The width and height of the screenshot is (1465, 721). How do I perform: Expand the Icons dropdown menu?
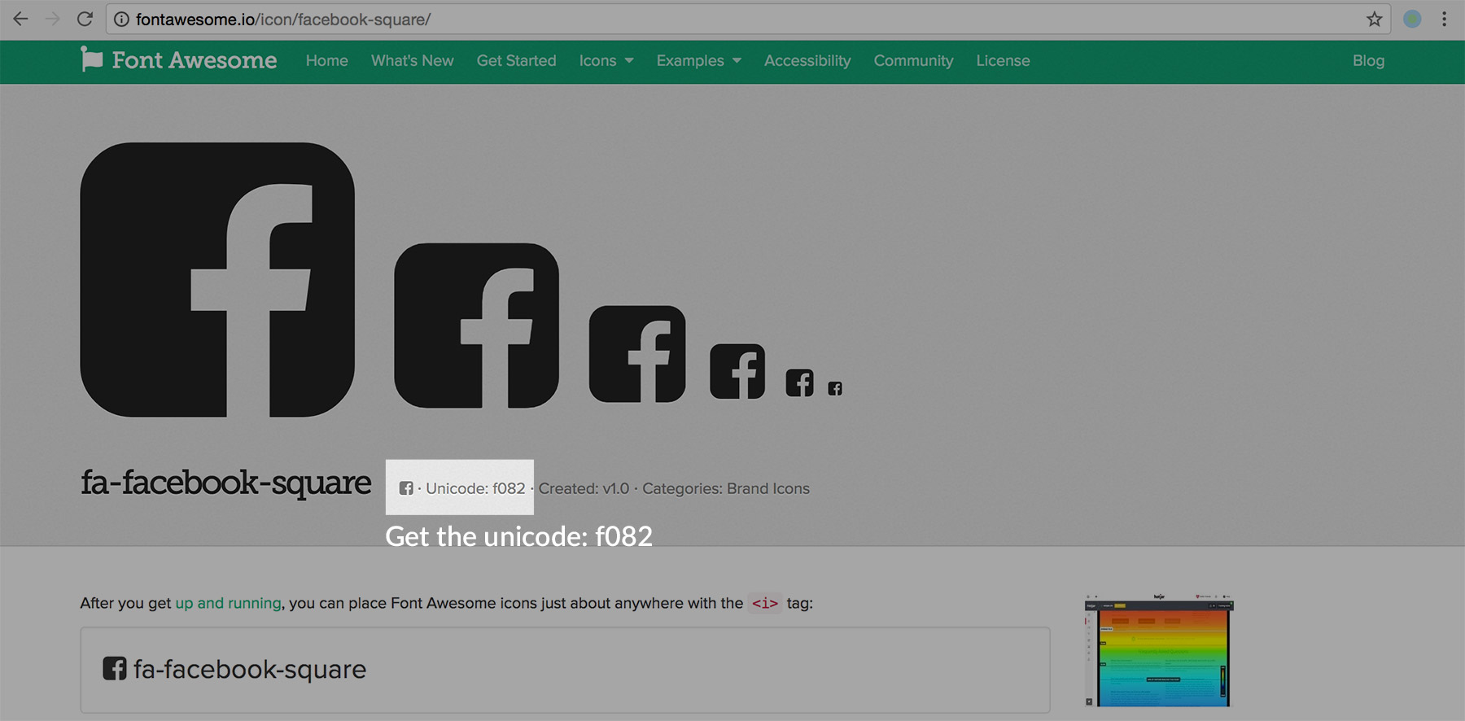coord(606,61)
